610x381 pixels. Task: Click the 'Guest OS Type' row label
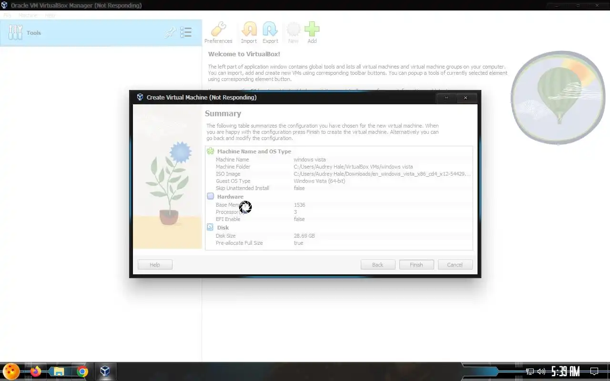pos(233,181)
